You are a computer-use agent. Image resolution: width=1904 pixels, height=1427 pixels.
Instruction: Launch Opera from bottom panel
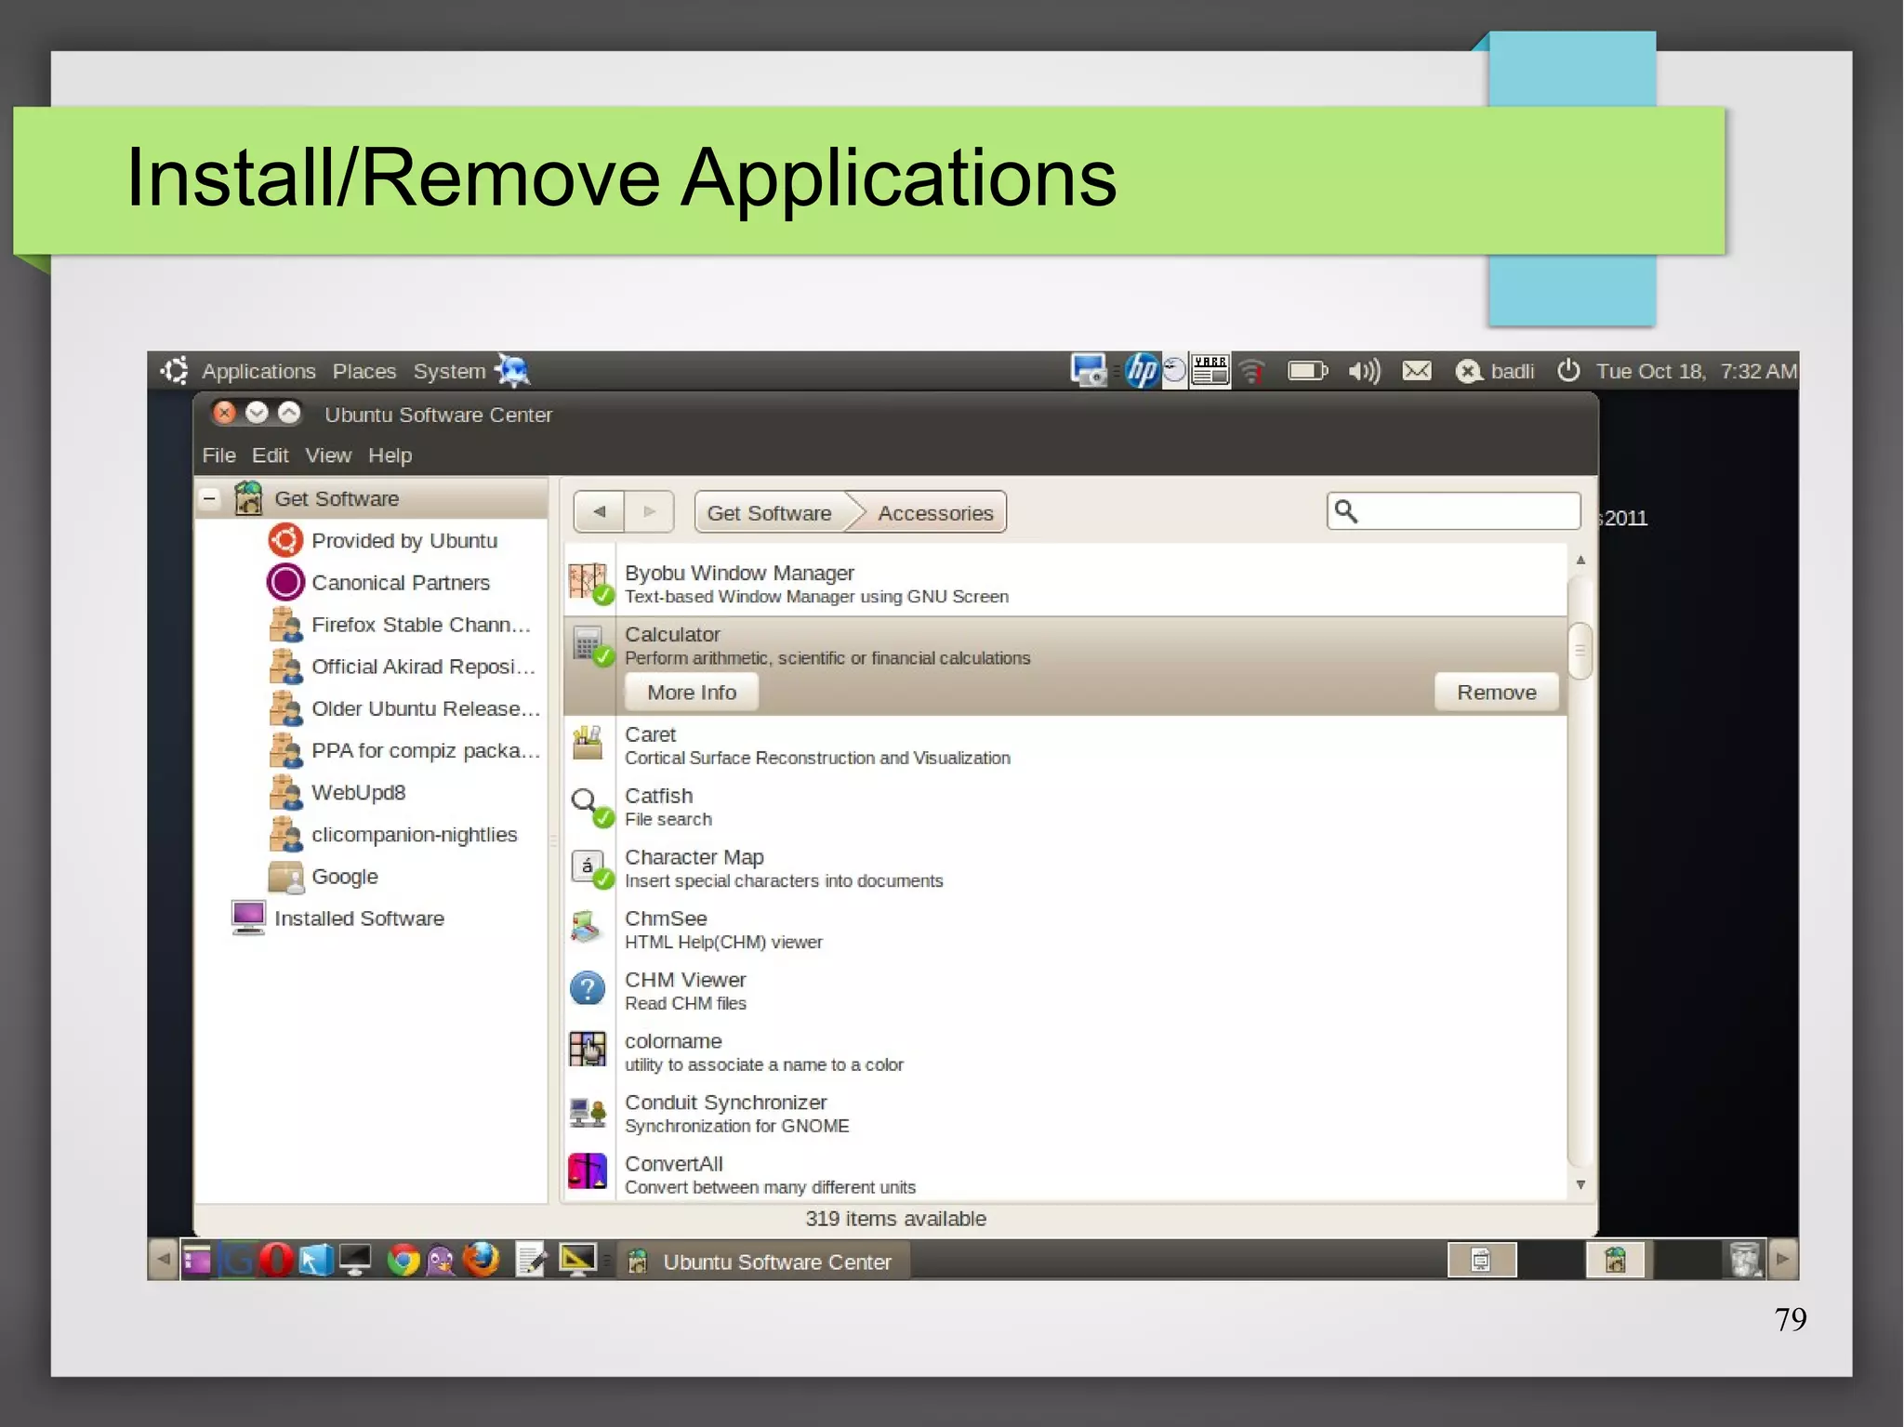(x=276, y=1261)
